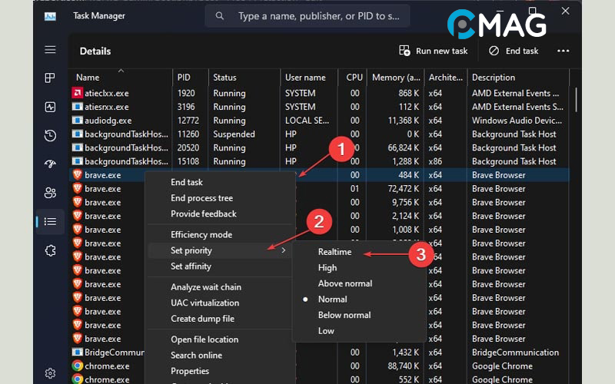Image resolution: width=615 pixels, height=384 pixels.
Task: Click the search magnifier icon
Action: 220,16
